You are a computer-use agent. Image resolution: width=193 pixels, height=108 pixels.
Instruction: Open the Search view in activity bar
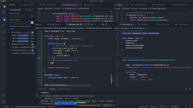click(x=4, y=12)
